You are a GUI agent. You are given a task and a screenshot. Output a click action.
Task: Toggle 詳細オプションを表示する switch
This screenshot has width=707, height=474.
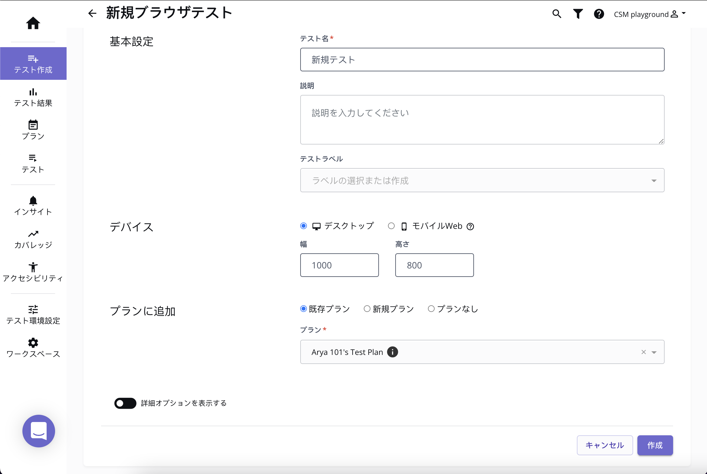[125, 403]
